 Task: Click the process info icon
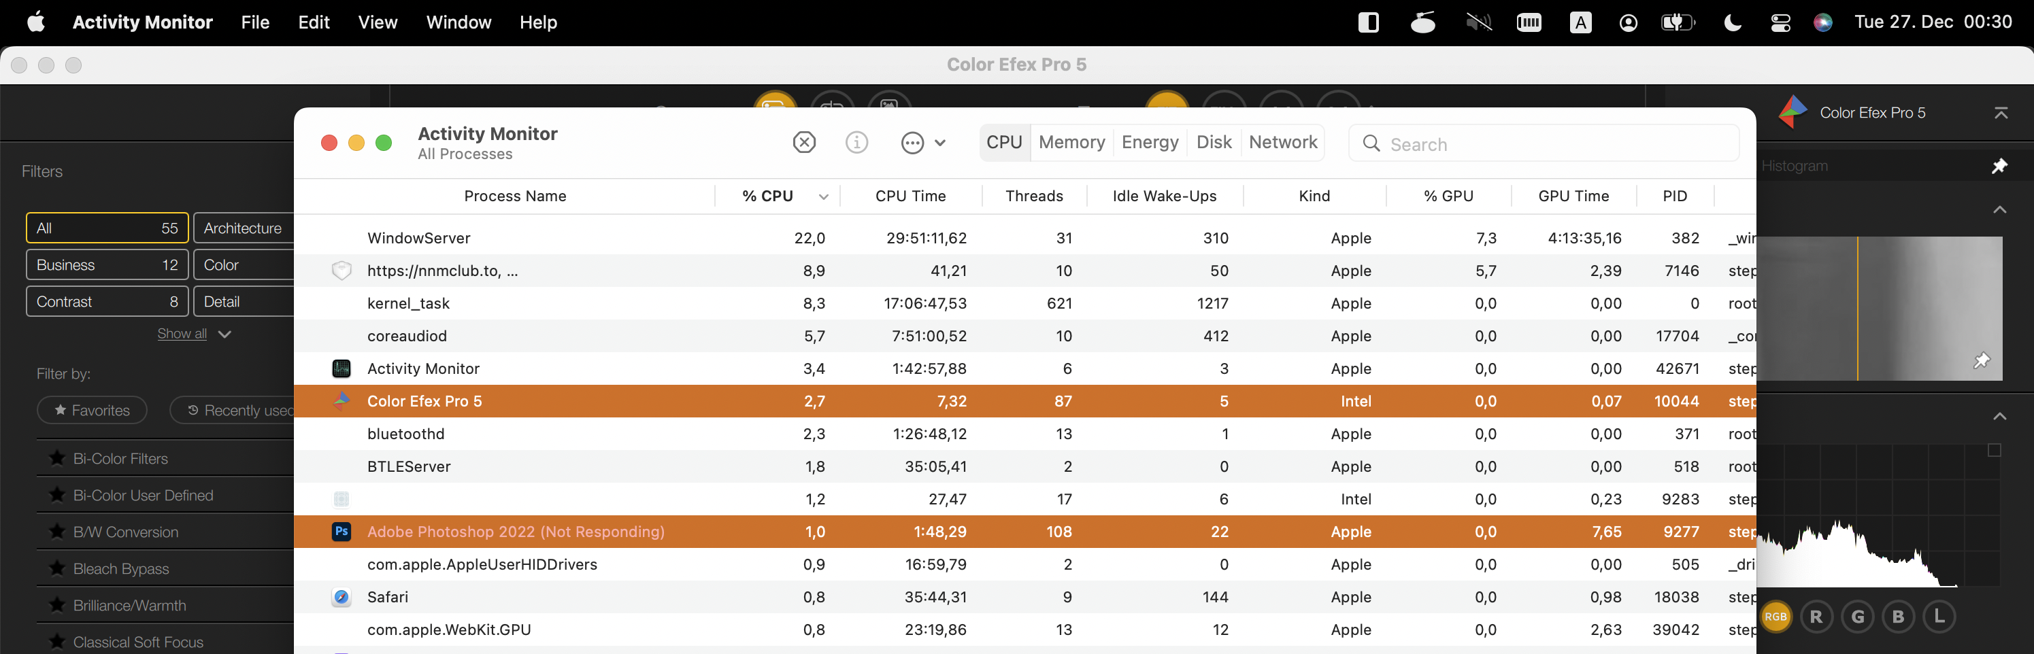(x=856, y=143)
